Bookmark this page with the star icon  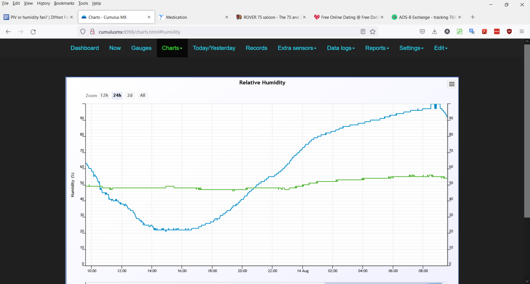pyautogui.click(x=373, y=32)
